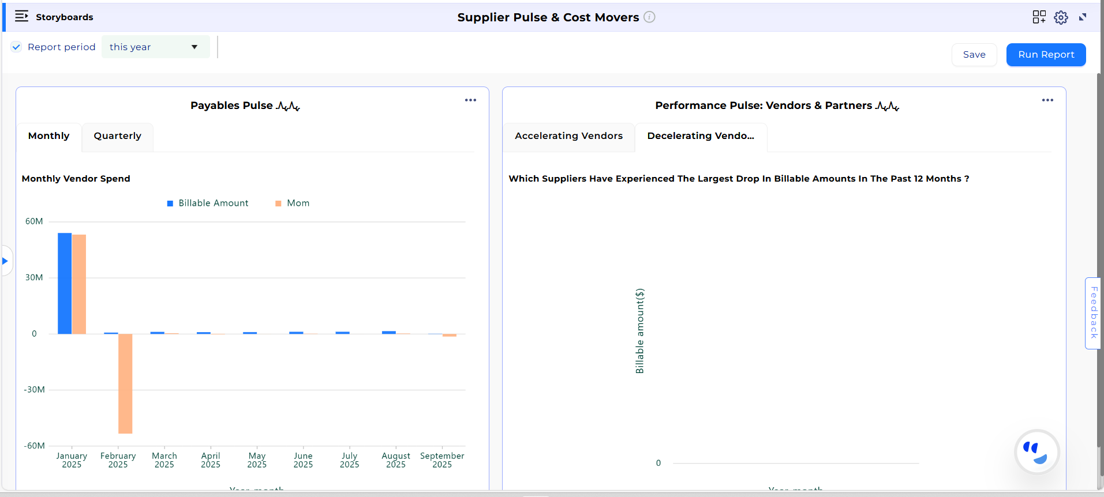Screen dimensions: 1104x497
Task: Open Performance Pulse three-dot options menu
Action: pos(1047,100)
